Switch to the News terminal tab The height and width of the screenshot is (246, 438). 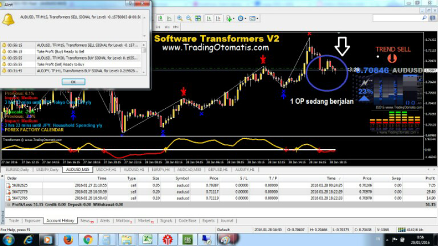pos(87,220)
